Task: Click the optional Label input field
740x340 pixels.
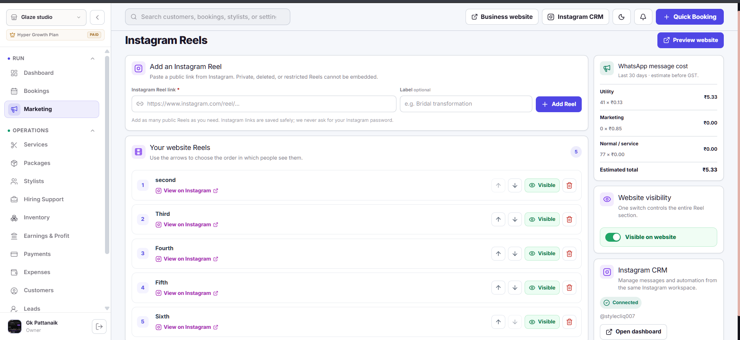Action: (x=466, y=104)
